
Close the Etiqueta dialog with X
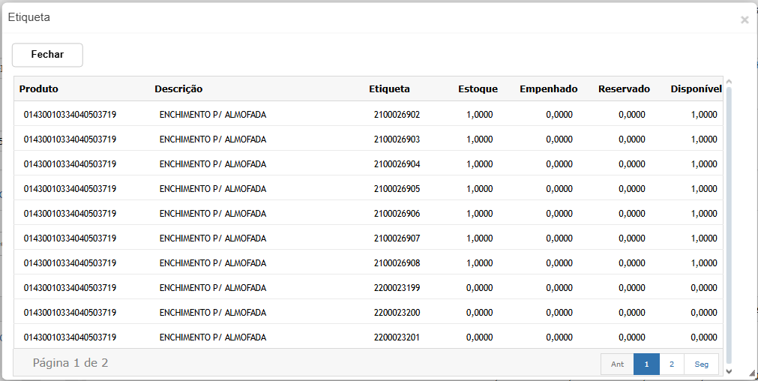click(x=744, y=20)
